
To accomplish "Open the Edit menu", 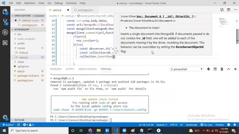I will coord(18,3).
